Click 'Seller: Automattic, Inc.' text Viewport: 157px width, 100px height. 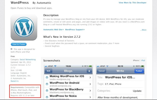(21, 76)
